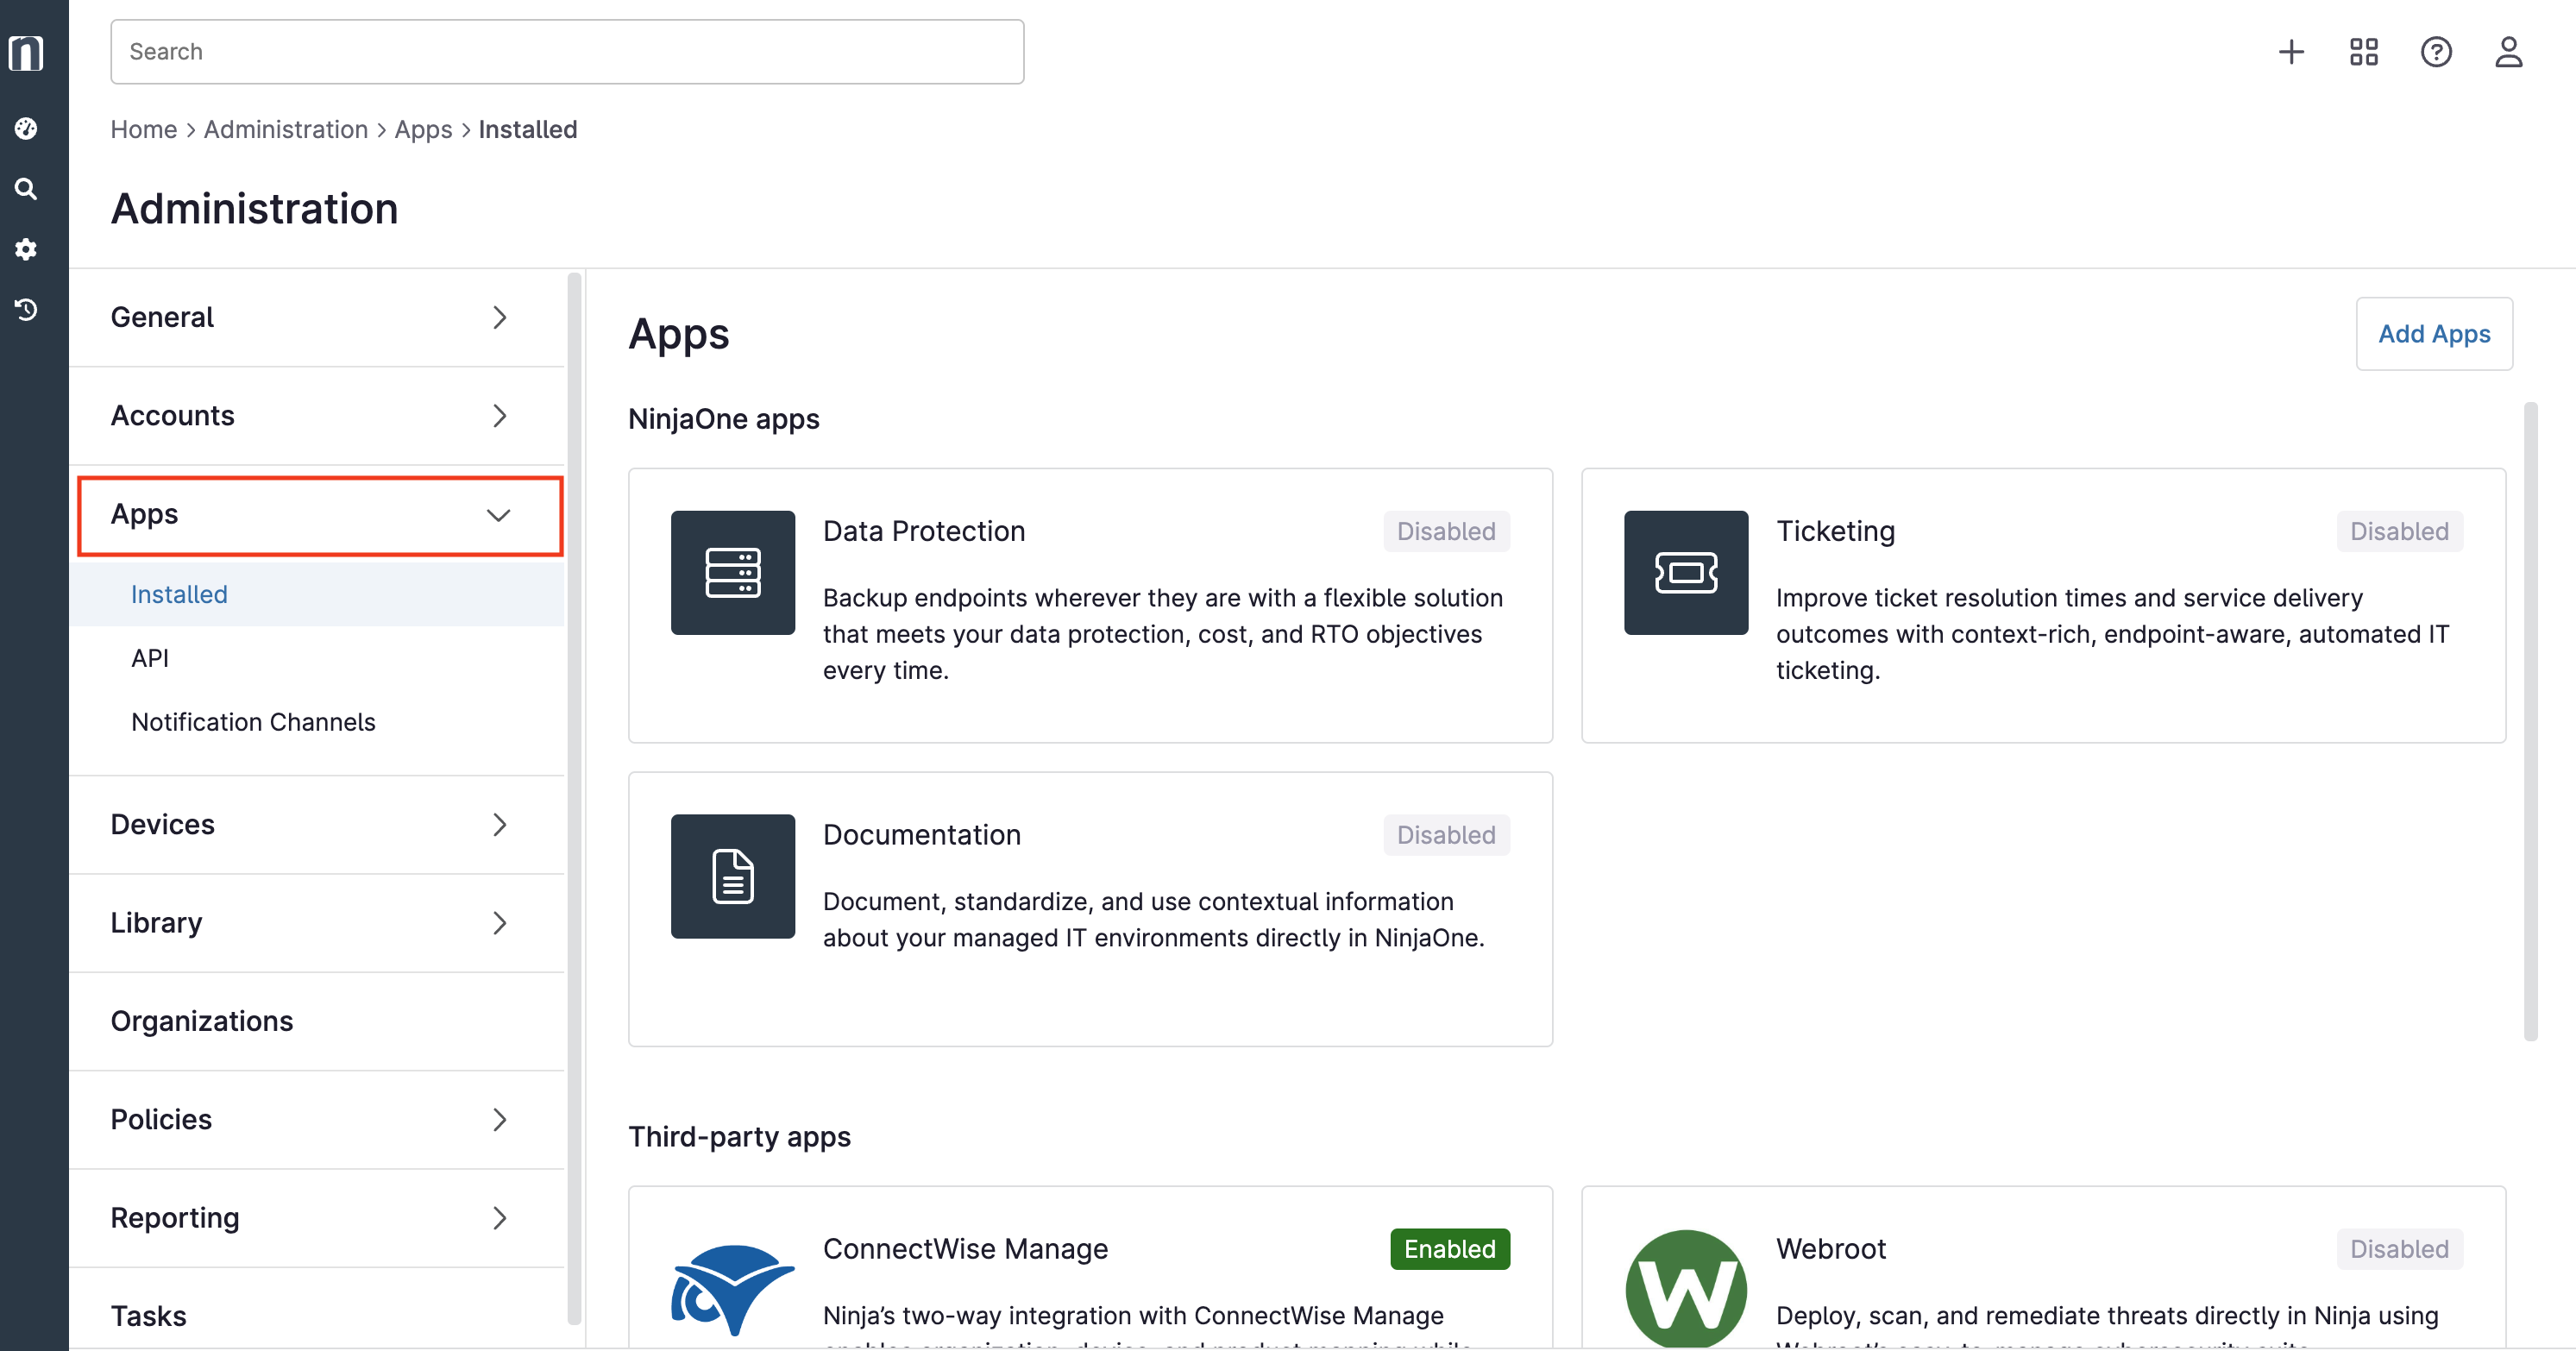2576x1351 pixels.
Task: Click the Administration breadcrumb link
Action: point(286,130)
